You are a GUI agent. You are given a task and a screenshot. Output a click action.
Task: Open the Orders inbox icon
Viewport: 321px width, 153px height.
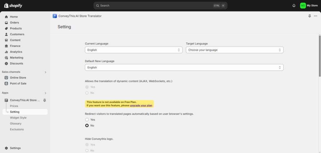coord(6,23)
